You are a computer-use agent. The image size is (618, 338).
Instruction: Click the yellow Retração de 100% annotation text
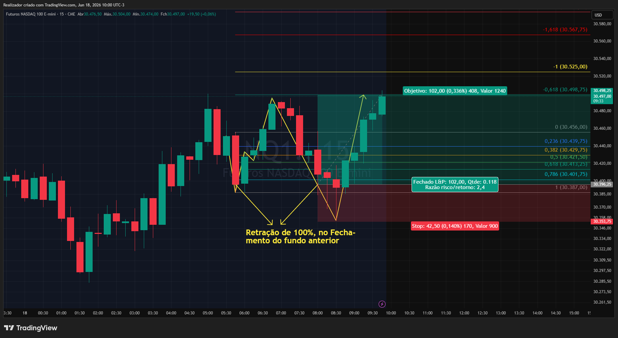[300, 237]
